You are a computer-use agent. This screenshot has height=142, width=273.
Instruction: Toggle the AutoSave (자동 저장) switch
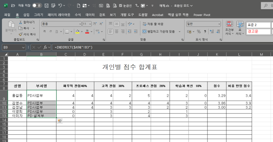(x=37, y=5)
